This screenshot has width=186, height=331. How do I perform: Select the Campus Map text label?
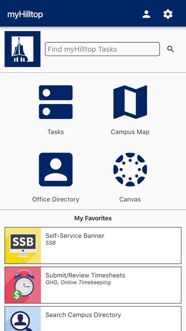pos(130,132)
